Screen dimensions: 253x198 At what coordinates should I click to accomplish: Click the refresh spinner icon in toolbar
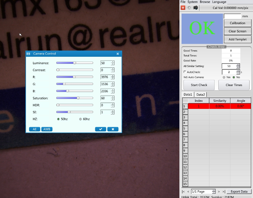pos(189,8)
